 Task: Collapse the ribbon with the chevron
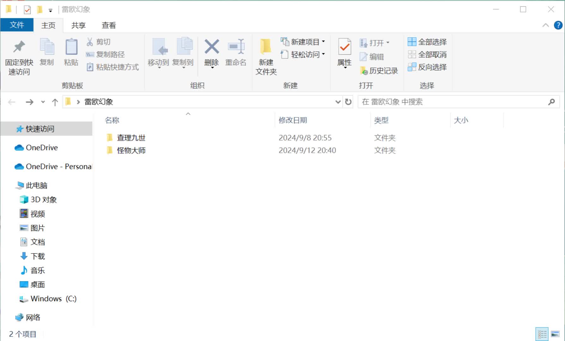coord(546,25)
